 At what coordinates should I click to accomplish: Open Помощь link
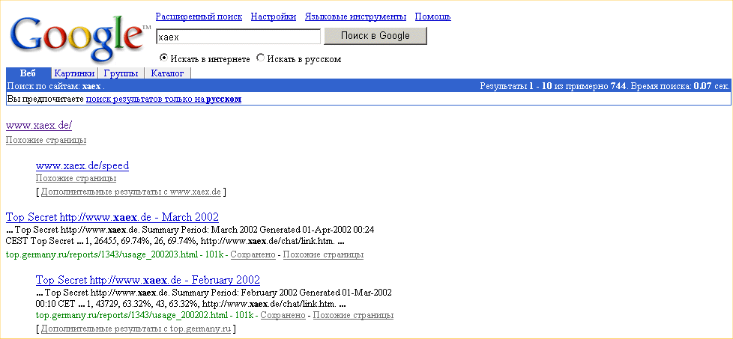433,16
